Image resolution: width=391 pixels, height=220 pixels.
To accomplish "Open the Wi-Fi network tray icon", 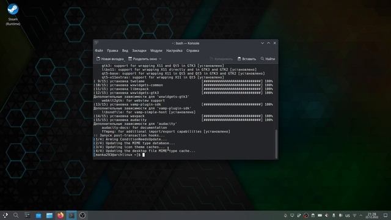I will click(x=354, y=215).
